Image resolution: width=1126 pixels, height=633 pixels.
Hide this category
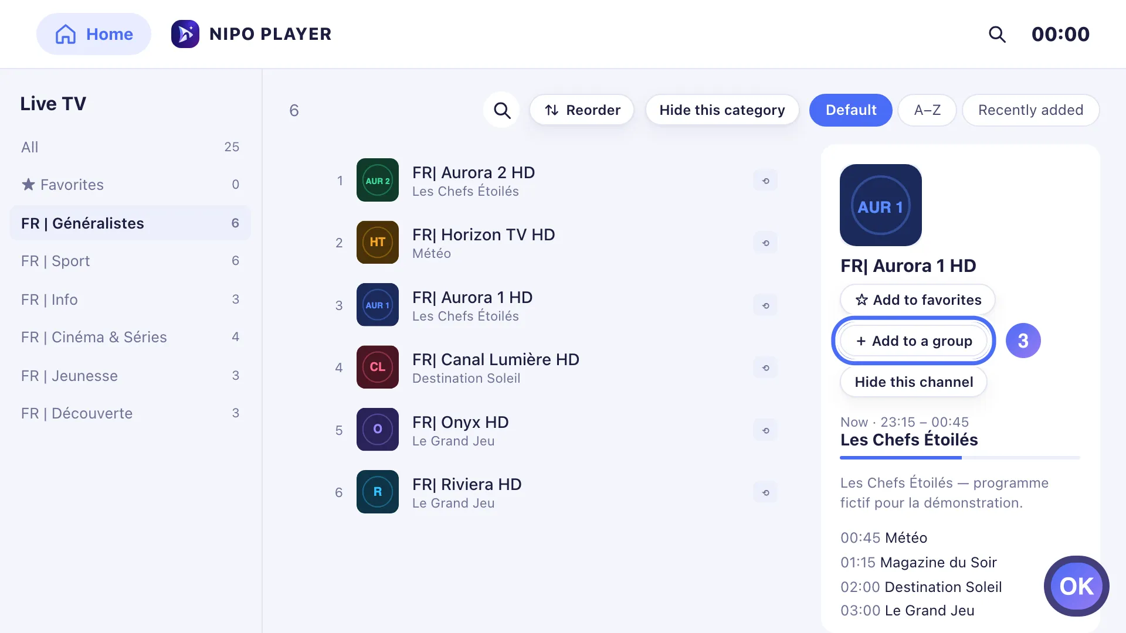[x=722, y=110]
